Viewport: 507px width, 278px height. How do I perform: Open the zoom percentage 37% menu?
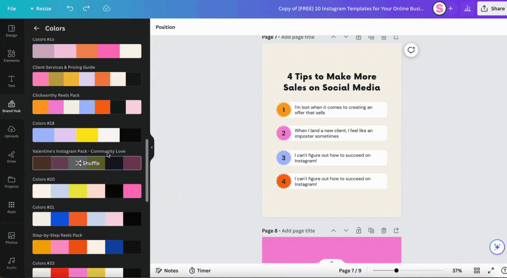(x=457, y=271)
